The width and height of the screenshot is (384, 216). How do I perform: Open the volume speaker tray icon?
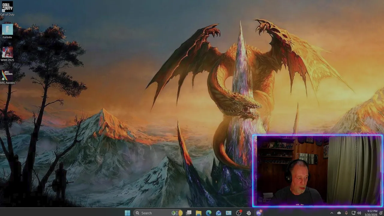pyautogui.click(x=359, y=213)
